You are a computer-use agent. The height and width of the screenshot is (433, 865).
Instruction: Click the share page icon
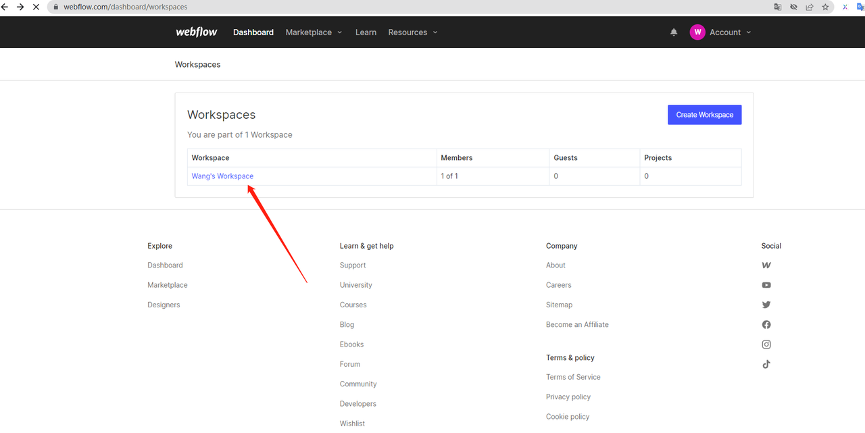810,7
